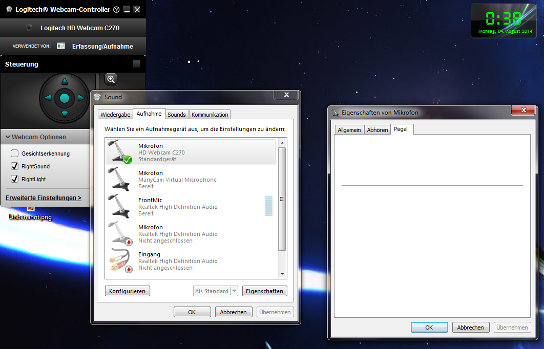
Task: Uncheck the RightSound option
Action: 14,166
